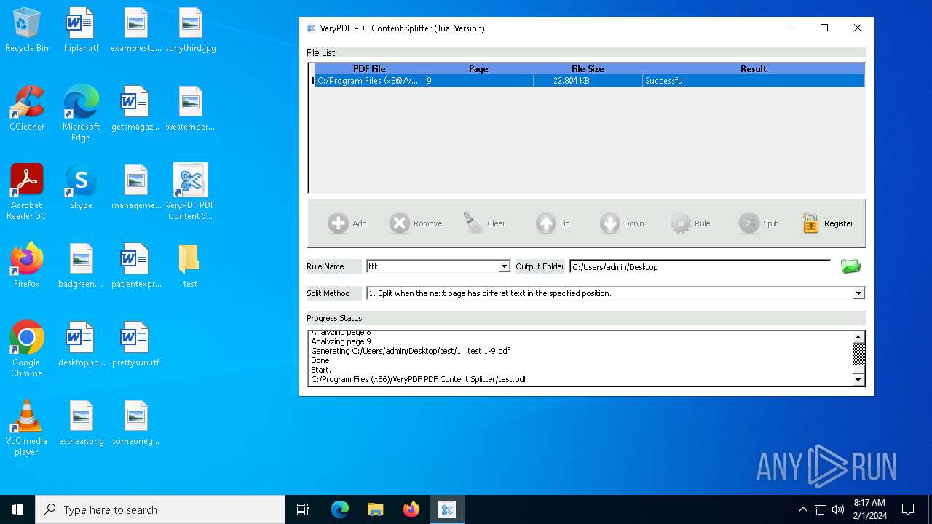Click the Result column header
Viewport: 932px width, 524px height.
753,69
